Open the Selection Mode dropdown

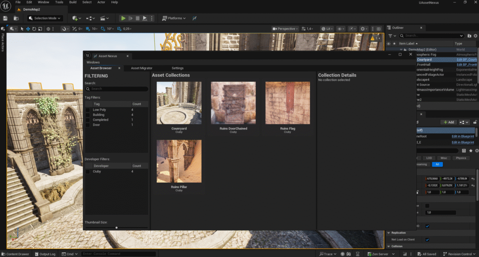click(x=44, y=18)
